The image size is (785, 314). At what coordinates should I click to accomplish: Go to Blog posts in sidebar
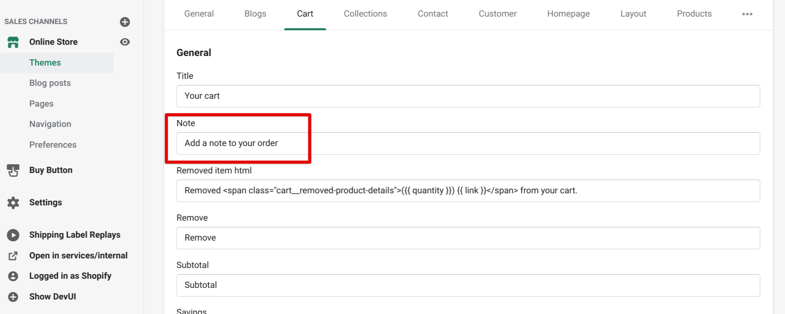[x=50, y=83]
